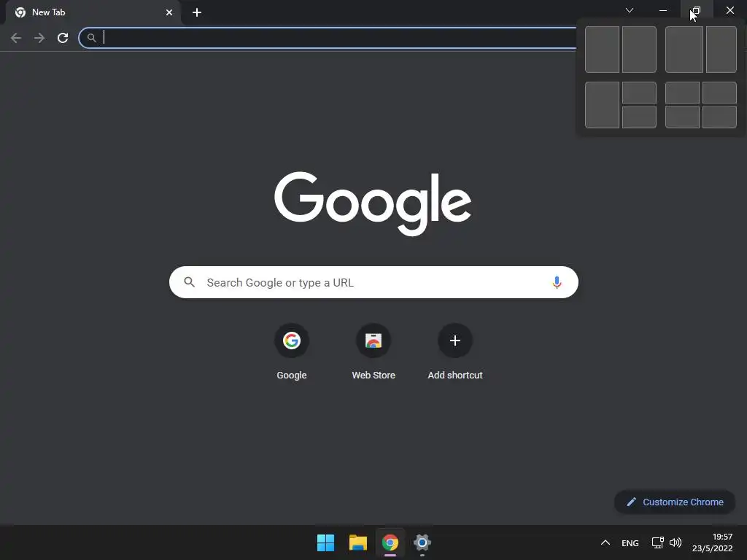Snap to bottom-left quadrant in four-zone layout
747x560 pixels.
[x=682, y=117]
